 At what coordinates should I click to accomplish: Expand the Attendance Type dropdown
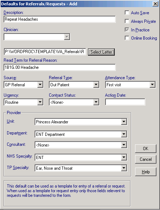pos(152,84)
